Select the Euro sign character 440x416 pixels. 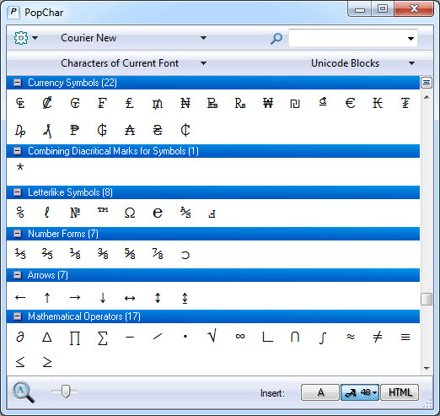coord(350,103)
